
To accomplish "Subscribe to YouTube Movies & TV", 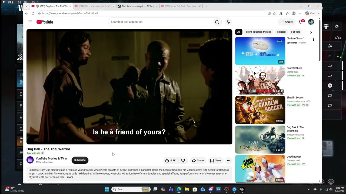I will pyautogui.click(x=80, y=160).
